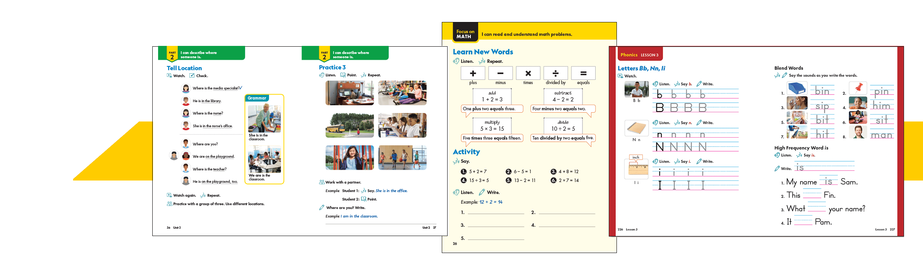
Task: Click the "add 1 + 2 = 3" card
Action: pyautogui.click(x=492, y=96)
